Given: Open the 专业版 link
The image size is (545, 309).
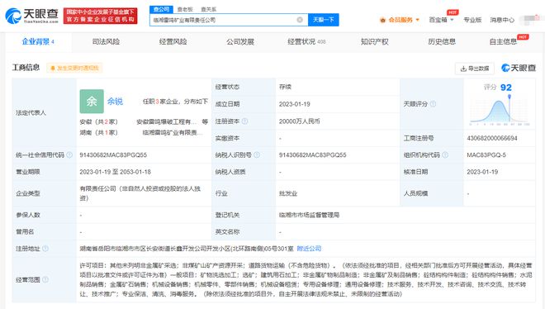Looking at the screenshot, I should point(472,20).
